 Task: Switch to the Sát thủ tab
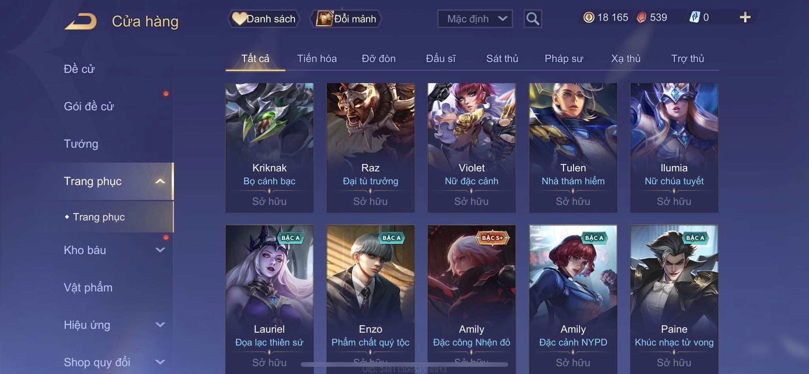(502, 59)
